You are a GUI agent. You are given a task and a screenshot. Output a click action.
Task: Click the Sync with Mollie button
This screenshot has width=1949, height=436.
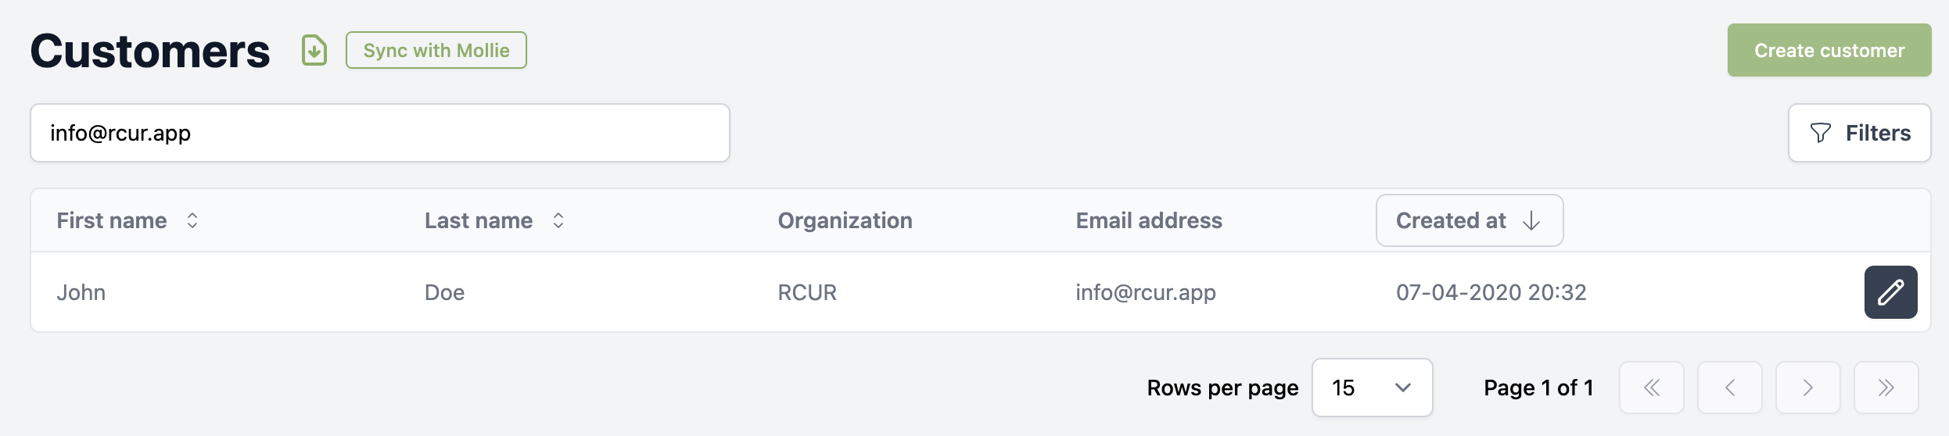pos(436,50)
